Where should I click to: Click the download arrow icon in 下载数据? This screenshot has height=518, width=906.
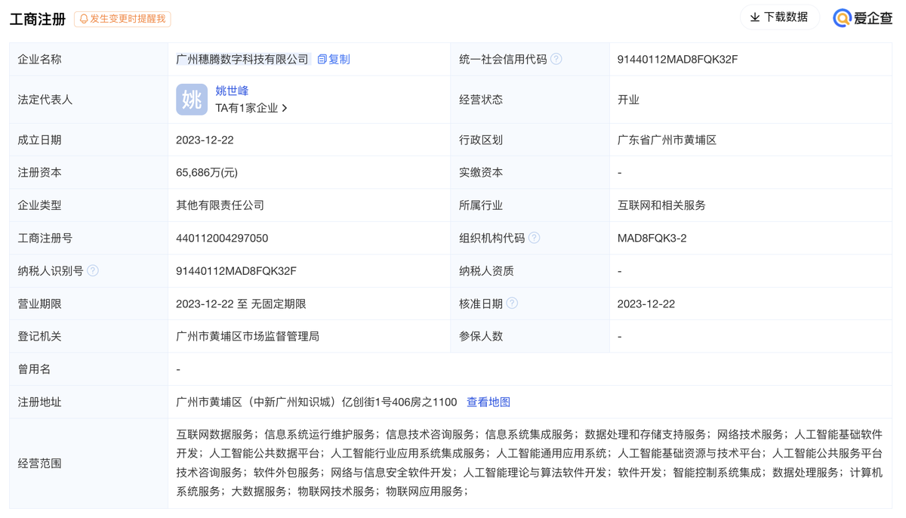pos(755,17)
